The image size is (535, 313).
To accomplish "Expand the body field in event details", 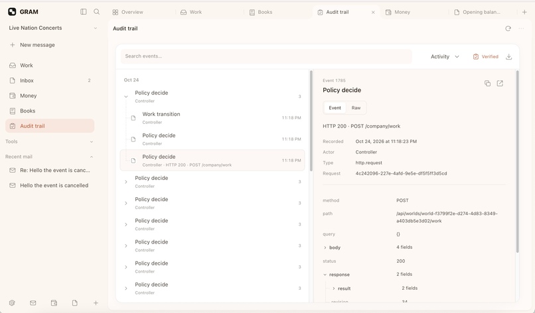I will click(x=325, y=247).
